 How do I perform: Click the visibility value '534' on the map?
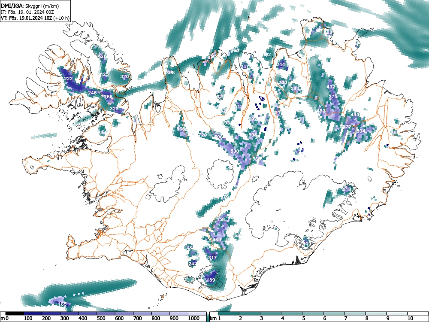[361, 131]
